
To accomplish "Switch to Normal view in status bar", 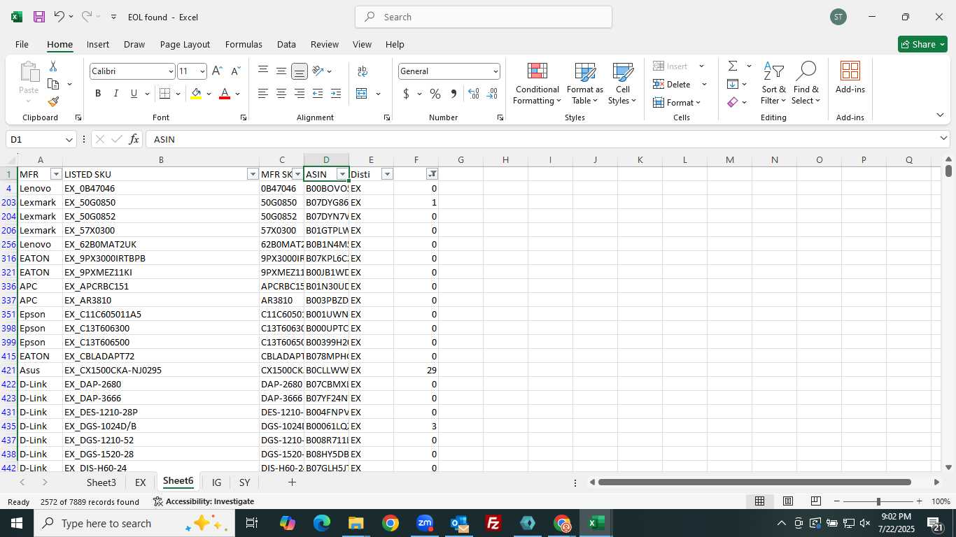I will click(759, 501).
